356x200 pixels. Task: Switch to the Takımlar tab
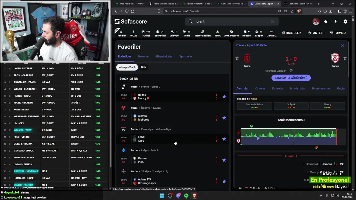point(143,56)
